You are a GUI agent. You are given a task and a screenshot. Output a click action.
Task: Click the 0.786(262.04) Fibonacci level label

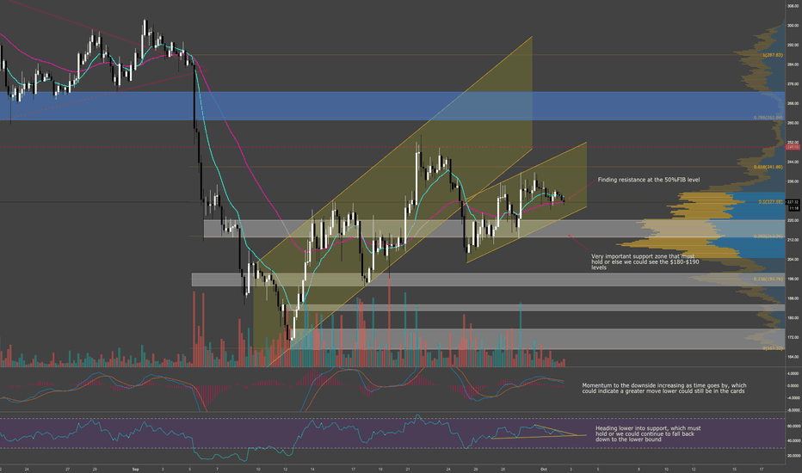[768, 118]
